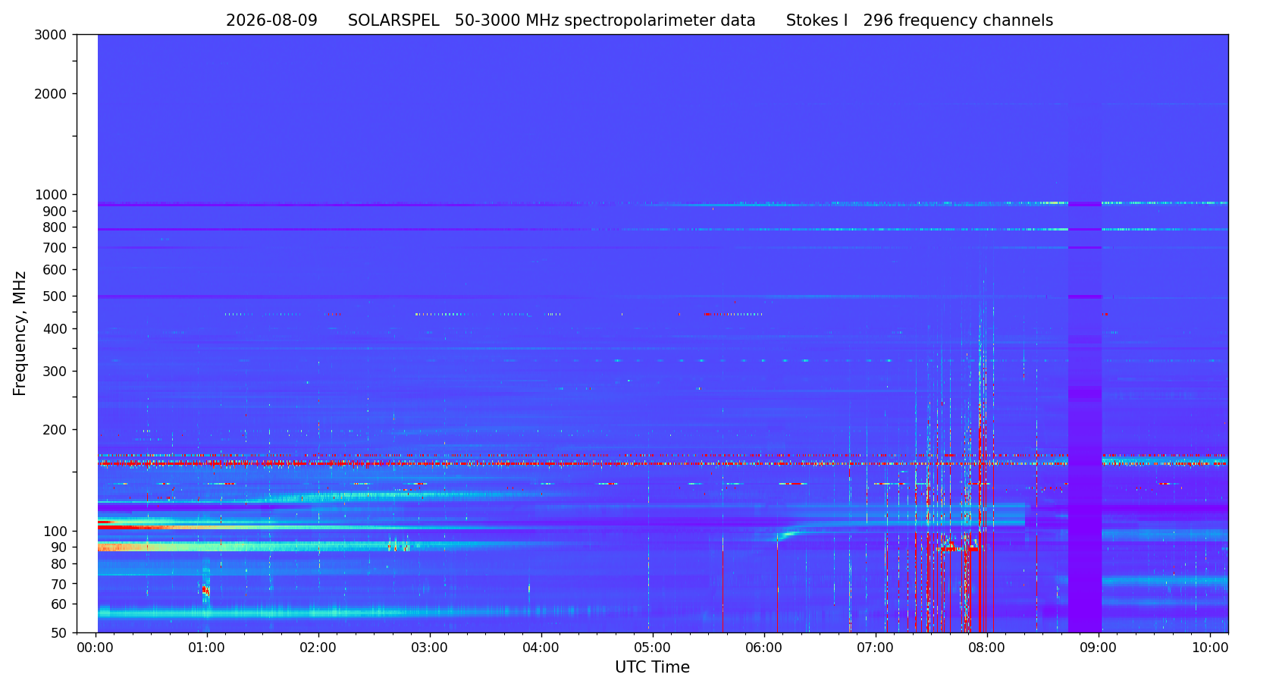Click the UTC Time axis title
This screenshot has width=1279, height=687.
tap(652, 667)
